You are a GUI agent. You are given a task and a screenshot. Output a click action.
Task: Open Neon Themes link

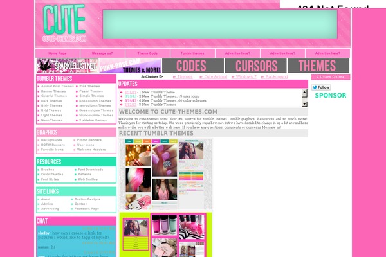[51, 120]
